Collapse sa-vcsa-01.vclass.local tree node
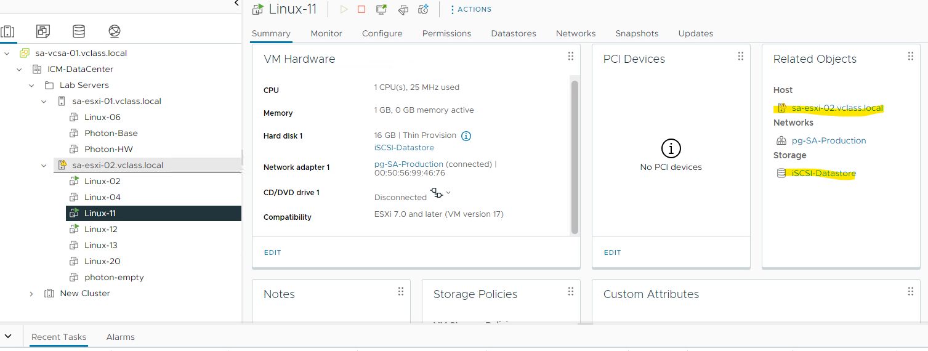Viewport: 928px width, 351px height. [x=7, y=54]
